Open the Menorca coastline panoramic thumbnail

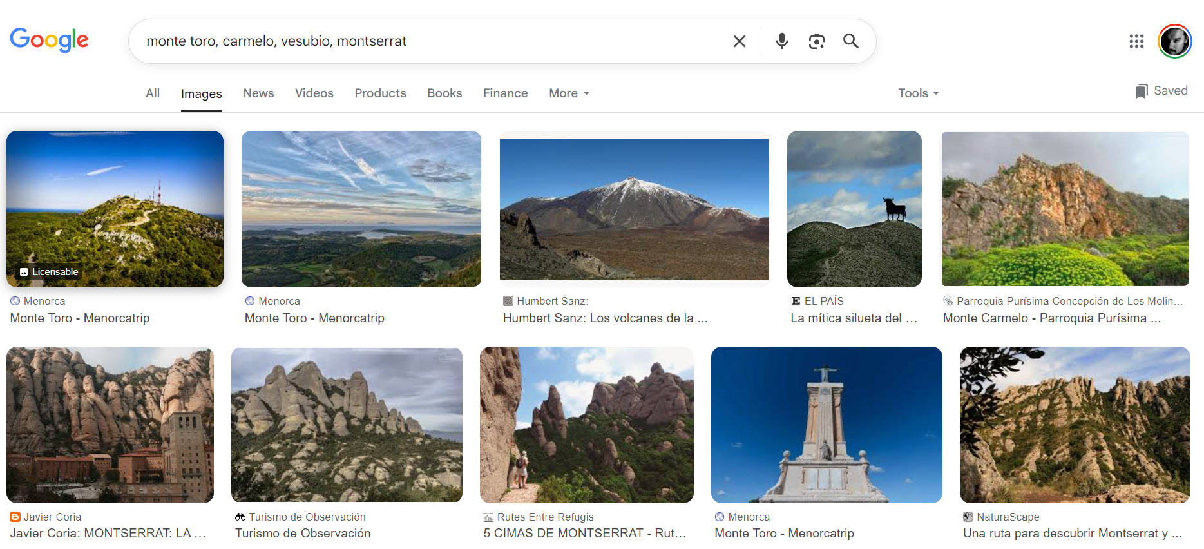tap(361, 209)
